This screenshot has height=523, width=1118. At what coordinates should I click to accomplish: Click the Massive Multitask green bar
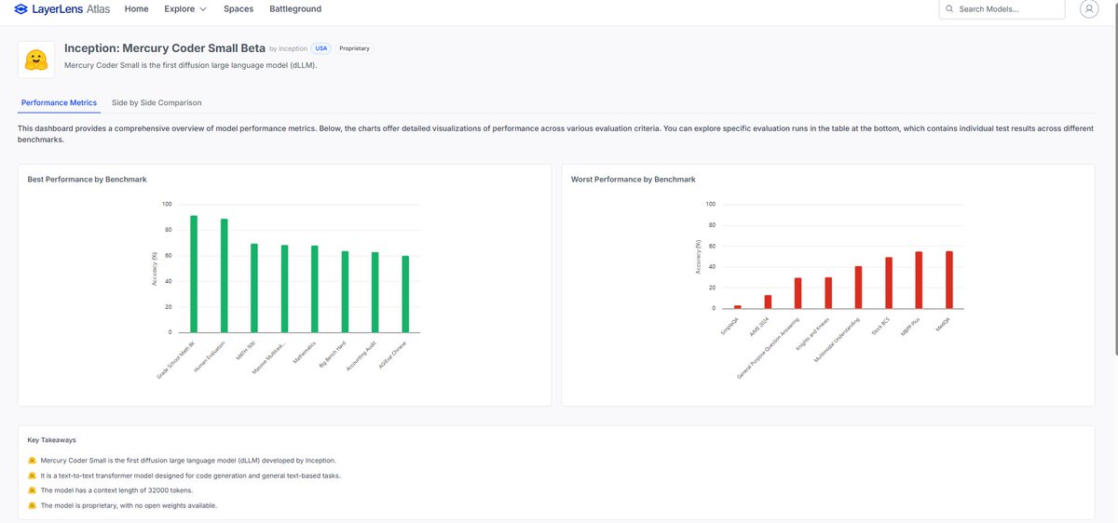pos(284,288)
